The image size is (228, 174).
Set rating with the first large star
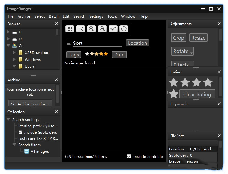pyautogui.click(x=174, y=82)
